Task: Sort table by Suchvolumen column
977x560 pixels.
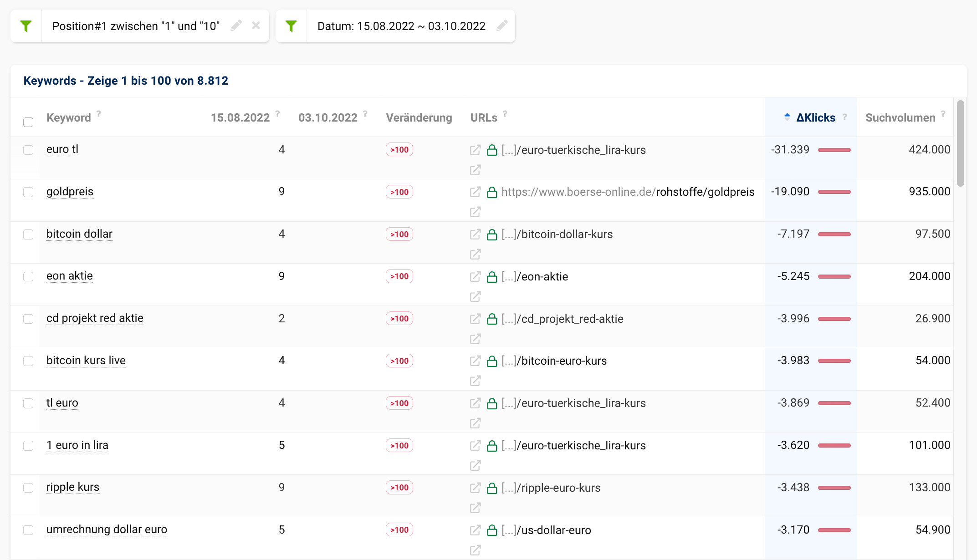Action: tap(900, 117)
